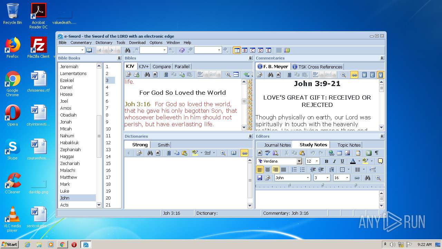Open the main toolbar Bible lookup combo box
This screenshot has width=442, height=249.
(x=71, y=50)
